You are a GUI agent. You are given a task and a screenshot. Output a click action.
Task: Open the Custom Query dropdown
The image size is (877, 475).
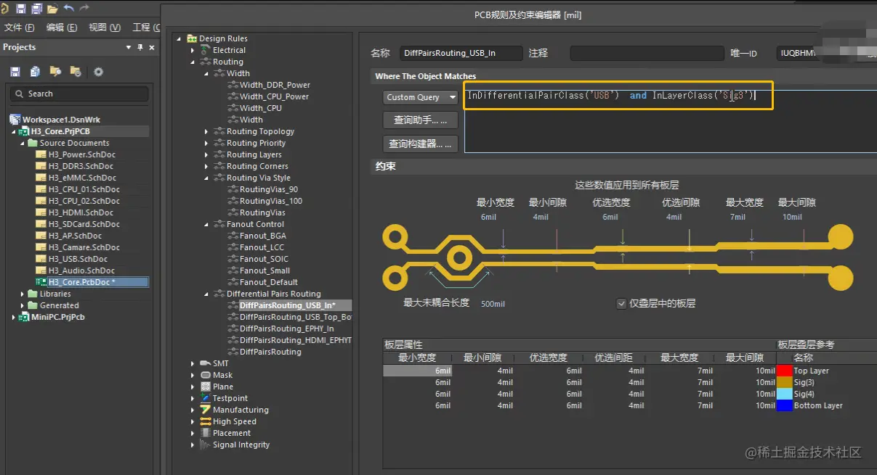(x=421, y=97)
